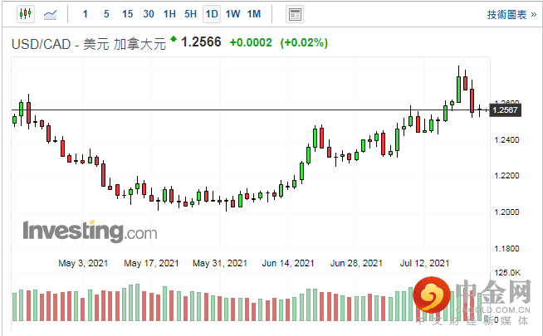Select the 1D daily timeframe

click(212, 14)
